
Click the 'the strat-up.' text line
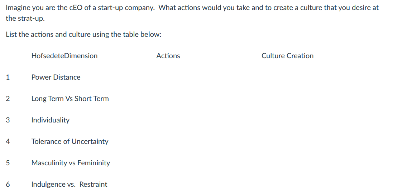click(25, 18)
